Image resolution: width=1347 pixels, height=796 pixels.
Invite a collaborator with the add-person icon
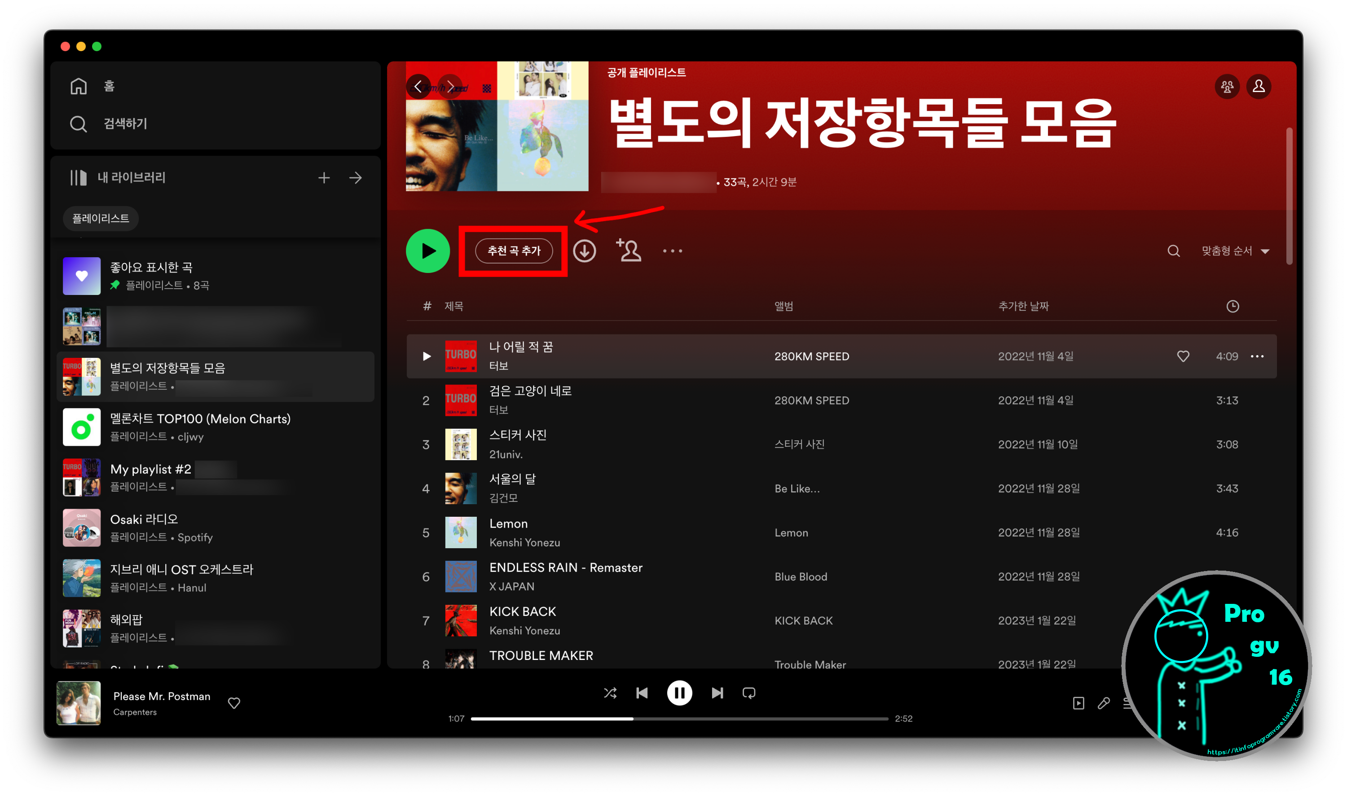click(628, 251)
